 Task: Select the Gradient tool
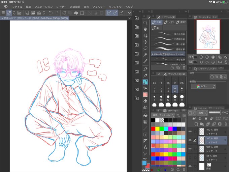tap(145, 122)
